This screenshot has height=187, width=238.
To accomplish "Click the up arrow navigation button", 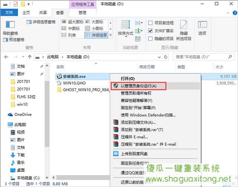I will click(x=29, y=57).
